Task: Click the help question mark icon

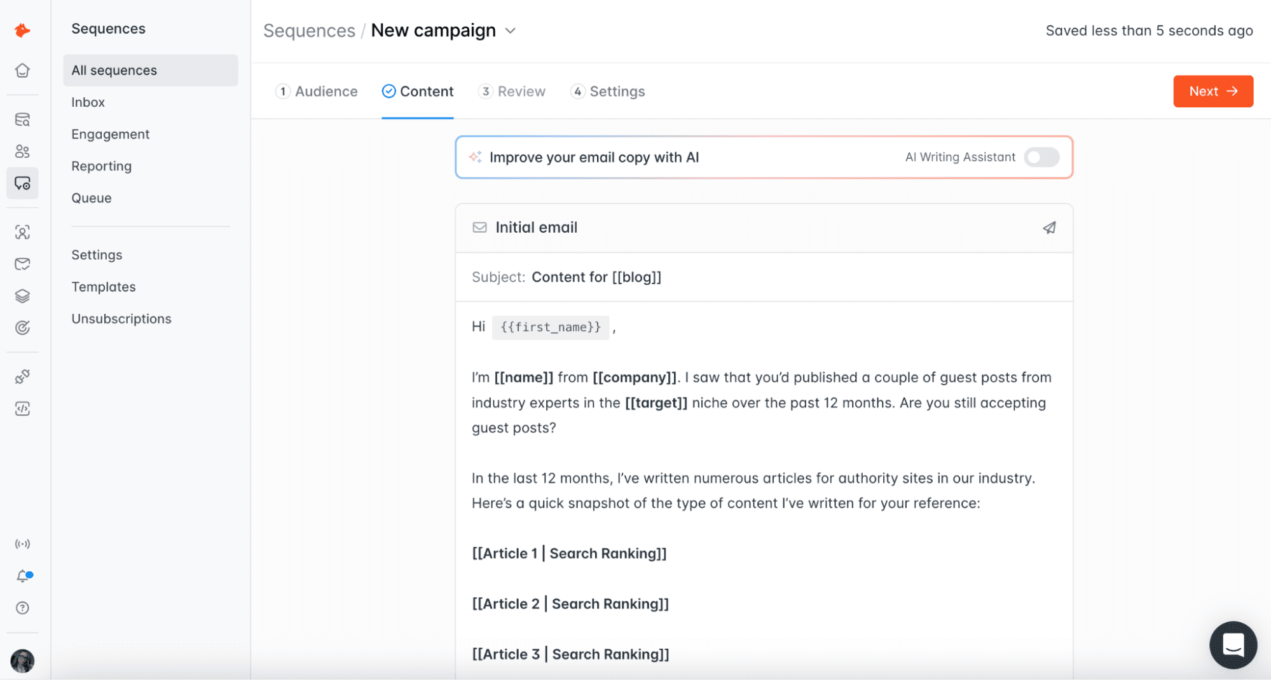Action: click(22, 608)
